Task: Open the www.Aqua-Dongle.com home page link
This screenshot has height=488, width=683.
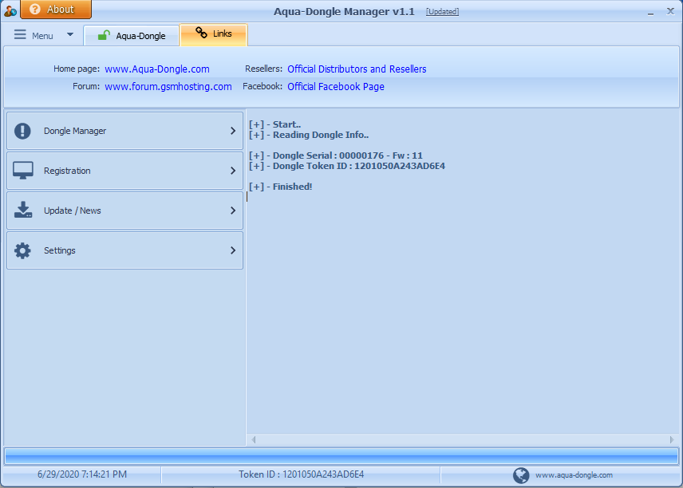Action: 157,69
